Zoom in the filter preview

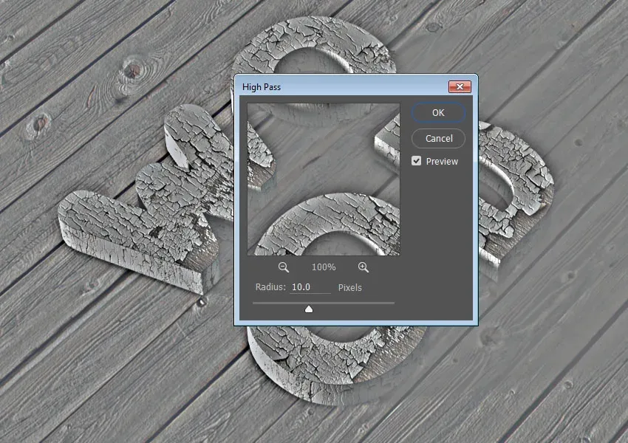tap(364, 267)
